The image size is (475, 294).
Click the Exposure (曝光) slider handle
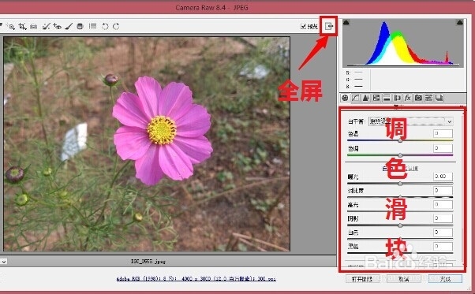tap(400, 184)
